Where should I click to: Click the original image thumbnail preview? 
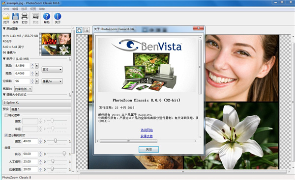tap(56, 44)
